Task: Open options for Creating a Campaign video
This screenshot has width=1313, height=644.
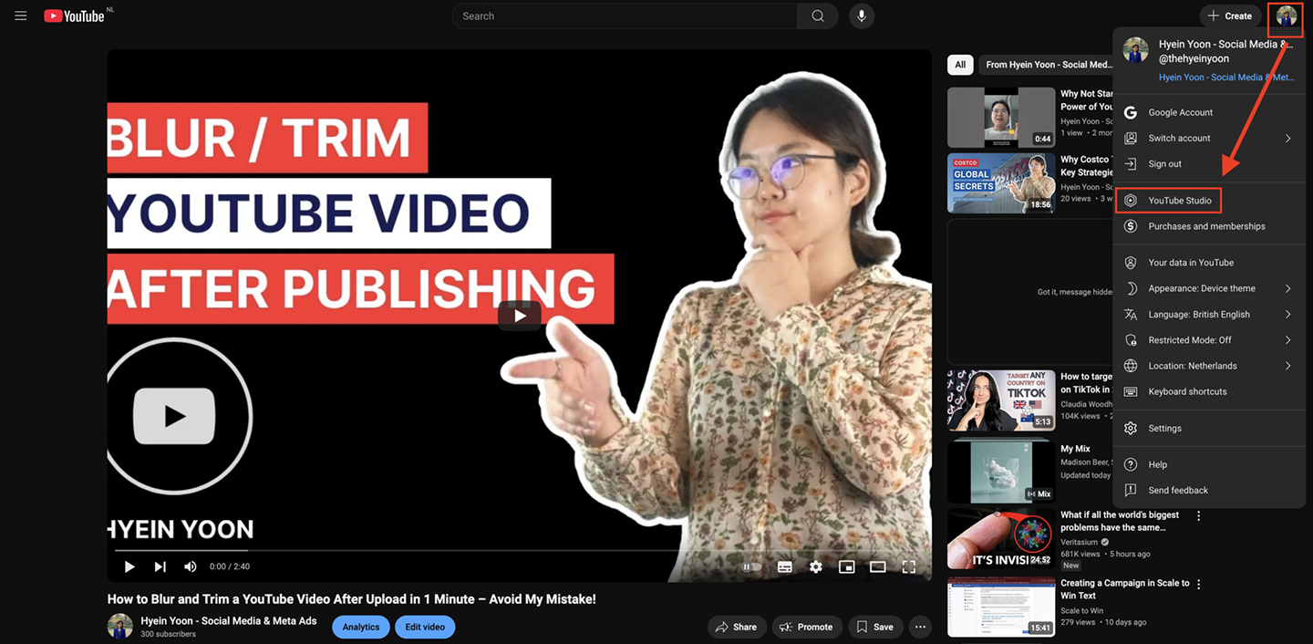Action: pos(1199,584)
